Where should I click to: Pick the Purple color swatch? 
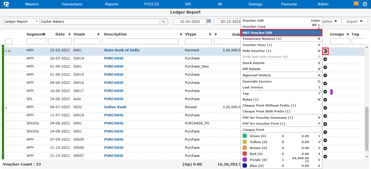point(245,160)
